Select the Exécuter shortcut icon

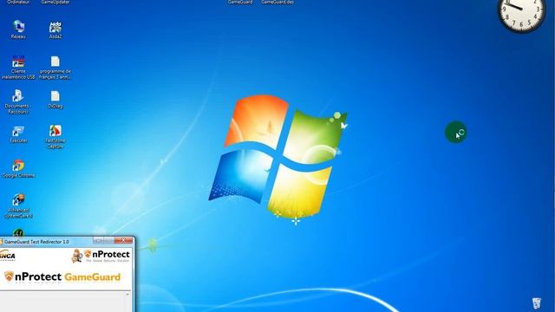pos(18,134)
